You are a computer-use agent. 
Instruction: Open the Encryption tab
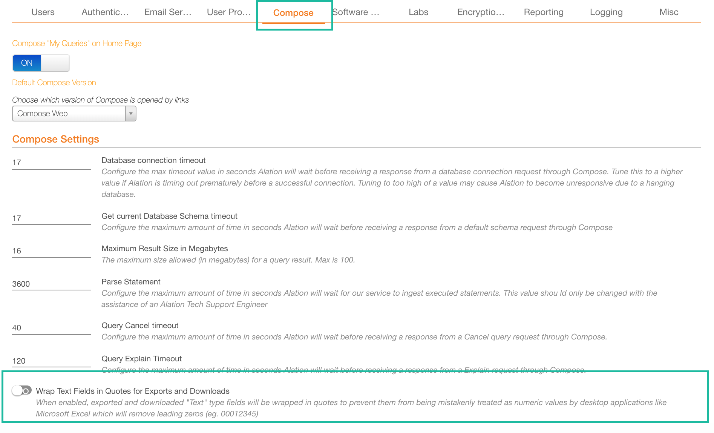pyautogui.click(x=481, y=12)
